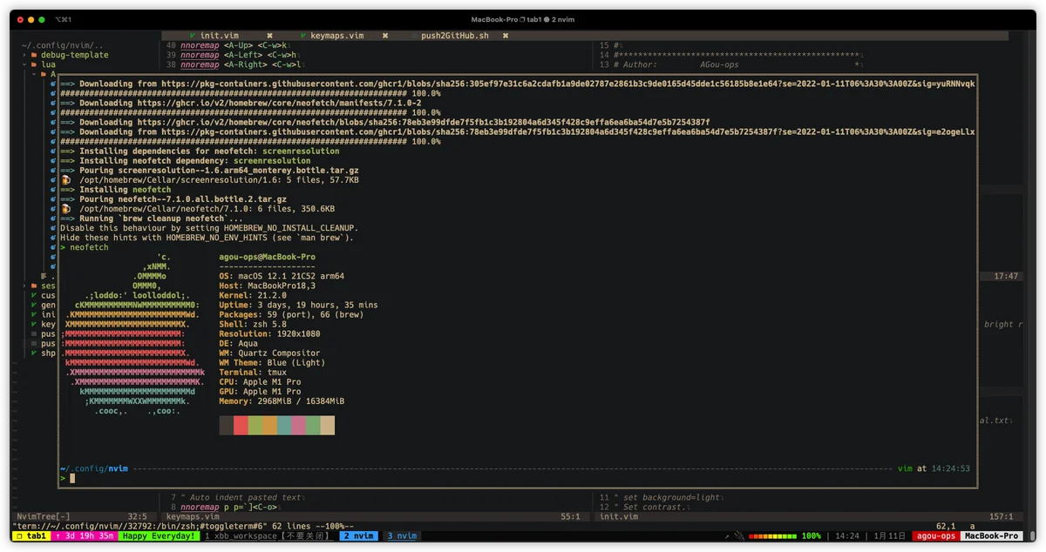Click the 'Host: MacBookPro18,3' line
The height and width of the screenshot is (552, 1046).
click(x=268, y=286)
